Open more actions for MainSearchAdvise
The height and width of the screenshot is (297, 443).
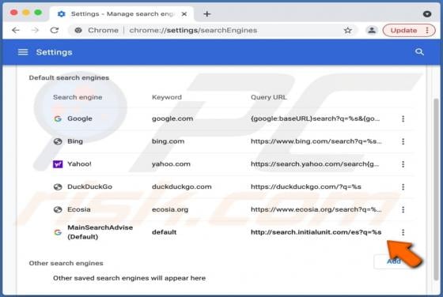pyautogui.click(x=403, y=232)
